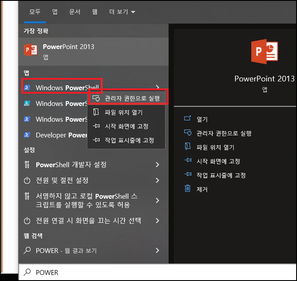Click open icon beside 열기

tap(187, 118)
